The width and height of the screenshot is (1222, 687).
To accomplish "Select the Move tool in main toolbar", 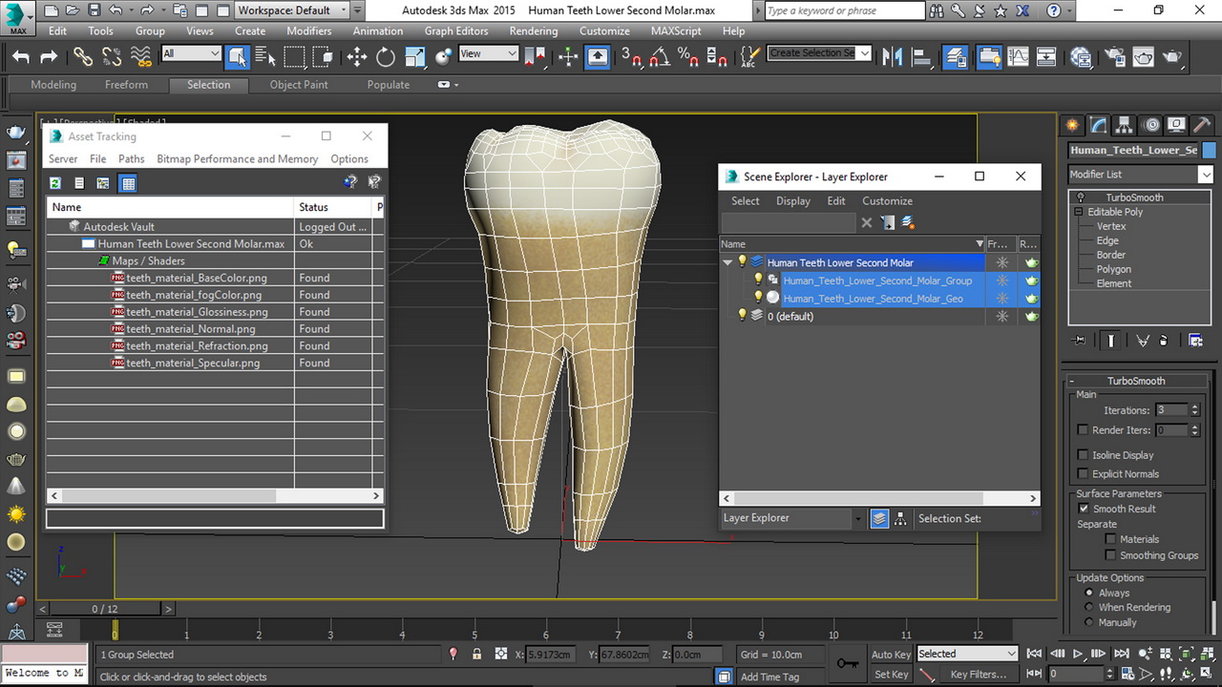I will 356,57.
